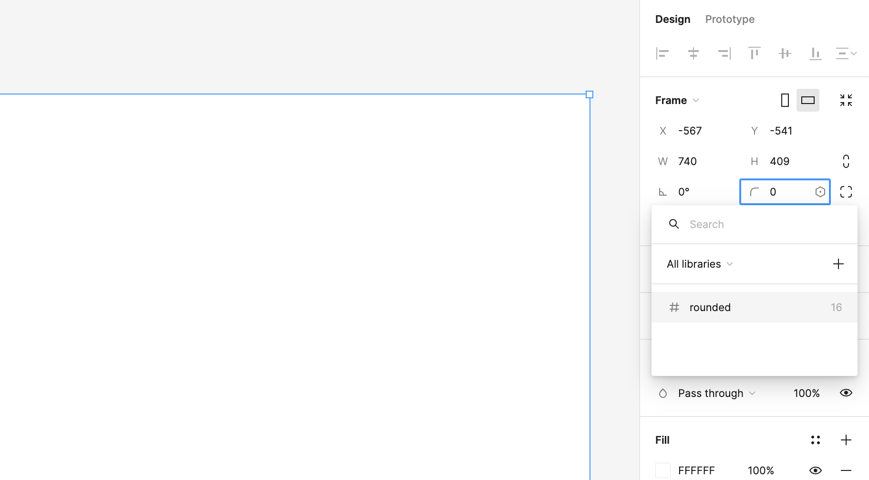
Task: Click the resize to fit icon
Action: (x=846, y=100)
